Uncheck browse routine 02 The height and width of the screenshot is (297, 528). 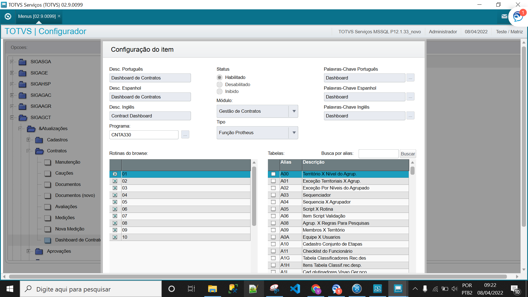pos(115,181)
